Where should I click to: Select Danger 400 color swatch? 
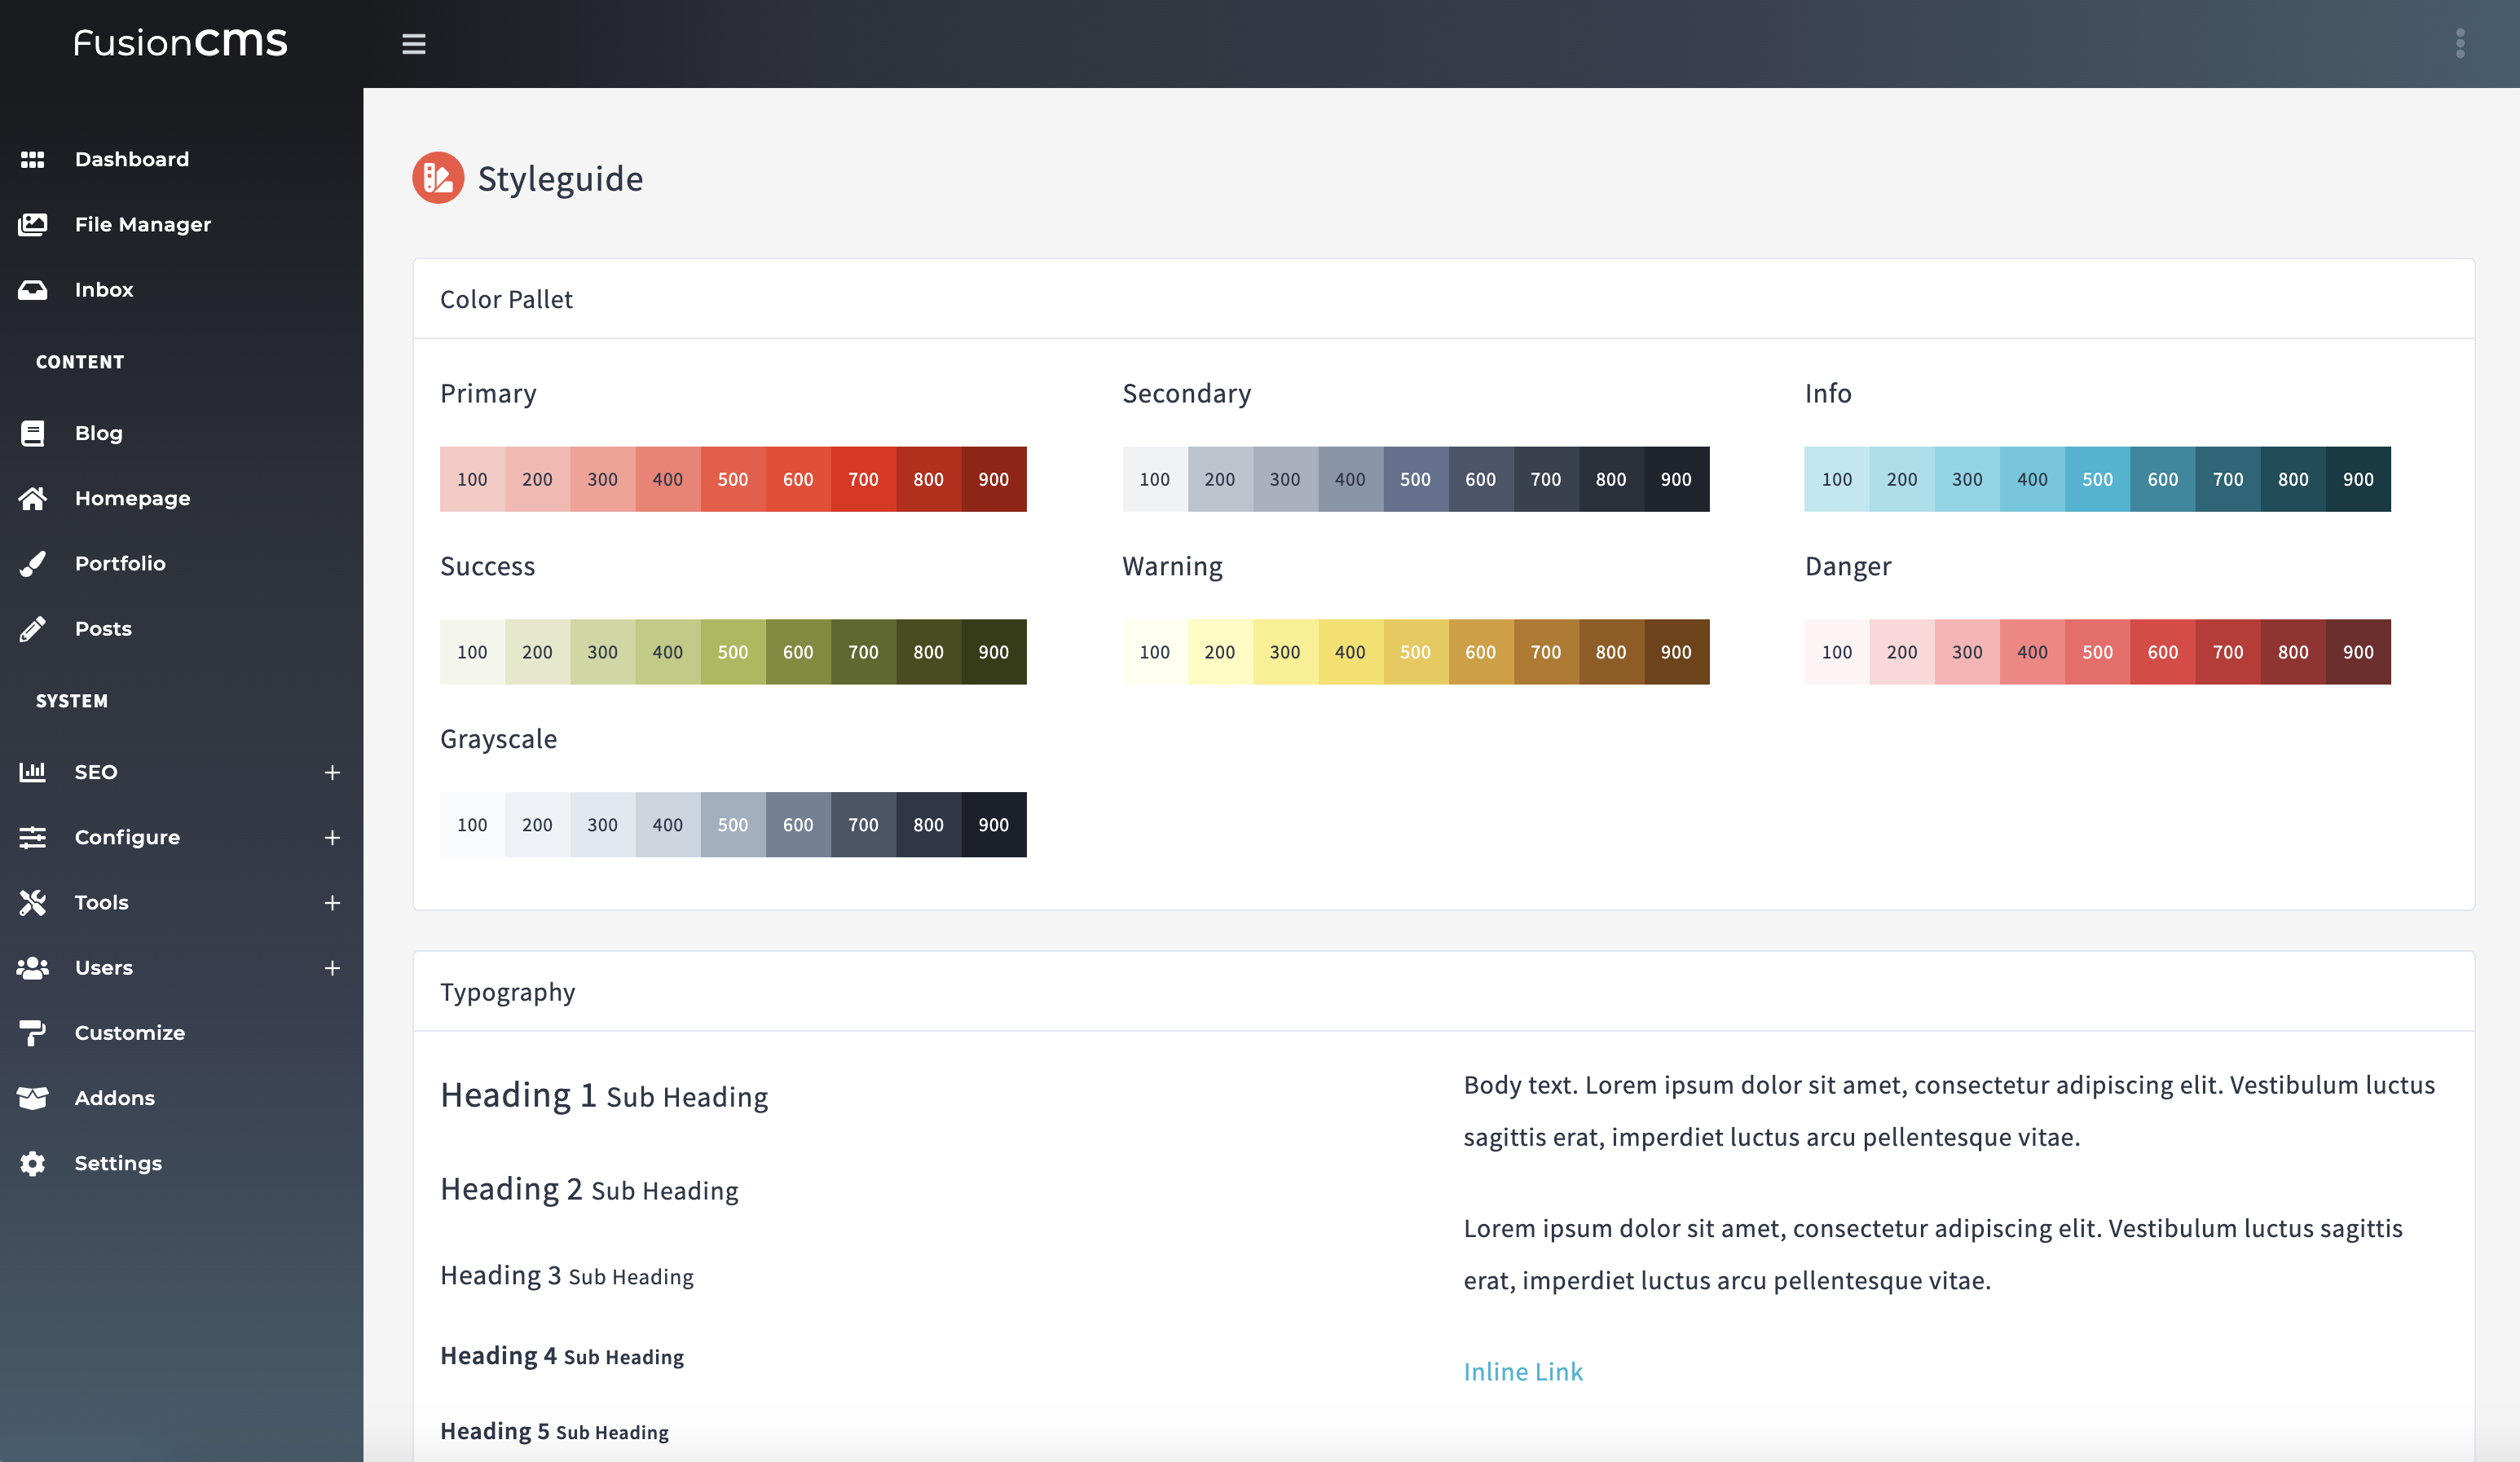(2033, 652)
